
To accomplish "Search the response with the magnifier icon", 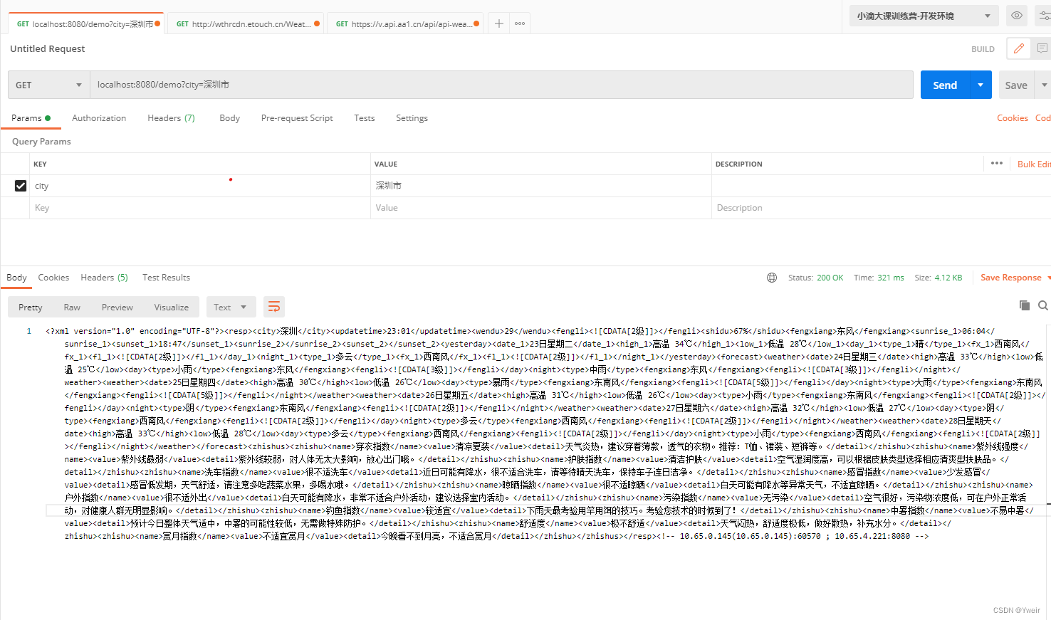I will point(1043,305).
